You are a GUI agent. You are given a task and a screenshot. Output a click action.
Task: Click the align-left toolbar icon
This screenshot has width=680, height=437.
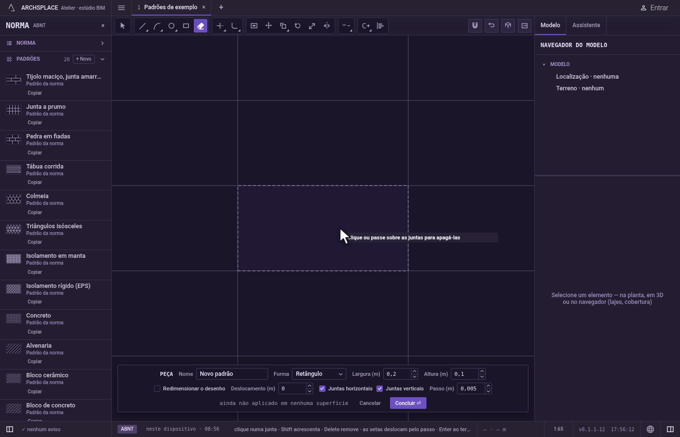[x=380, y=26]
